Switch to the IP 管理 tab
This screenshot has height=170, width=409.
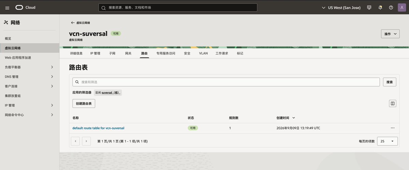coord(95,53)
